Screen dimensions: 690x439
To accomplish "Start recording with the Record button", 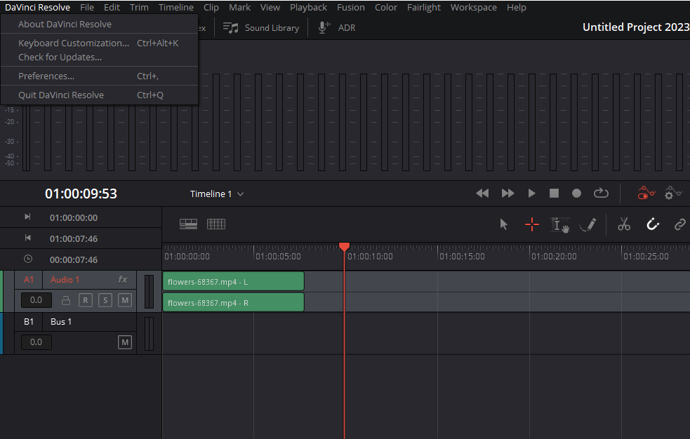I will coord(576,194).
